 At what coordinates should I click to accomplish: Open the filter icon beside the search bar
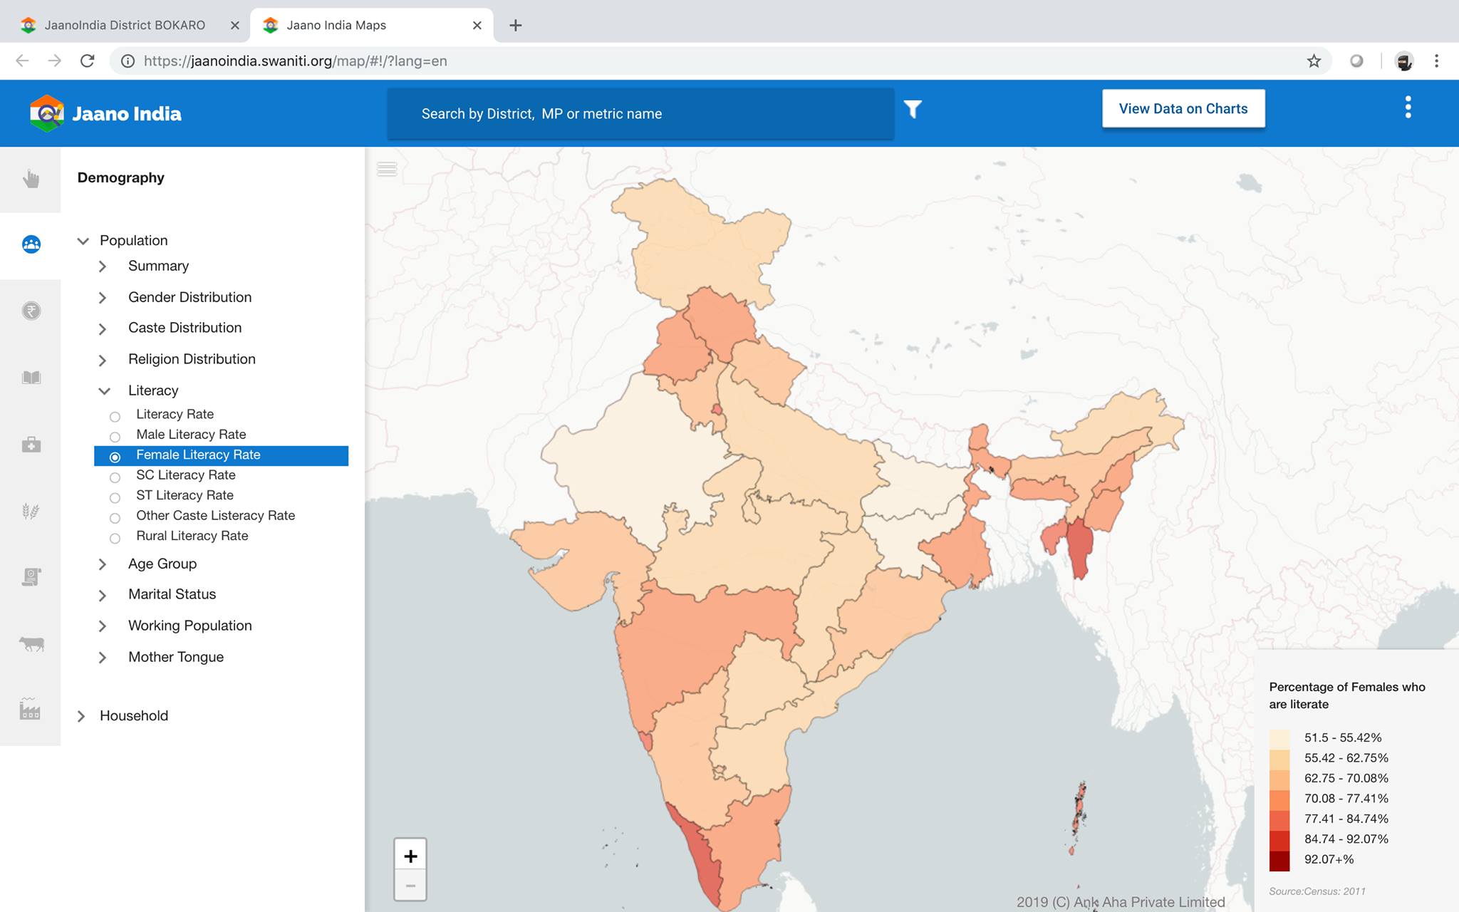point(913,110)
